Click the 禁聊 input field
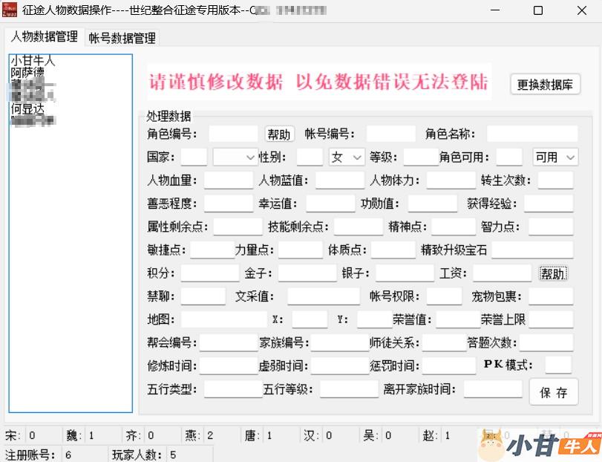This screenshot has width=602, height=462. [203, 296]
